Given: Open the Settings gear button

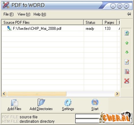Looking at the screenshot, I should (68, 105).
